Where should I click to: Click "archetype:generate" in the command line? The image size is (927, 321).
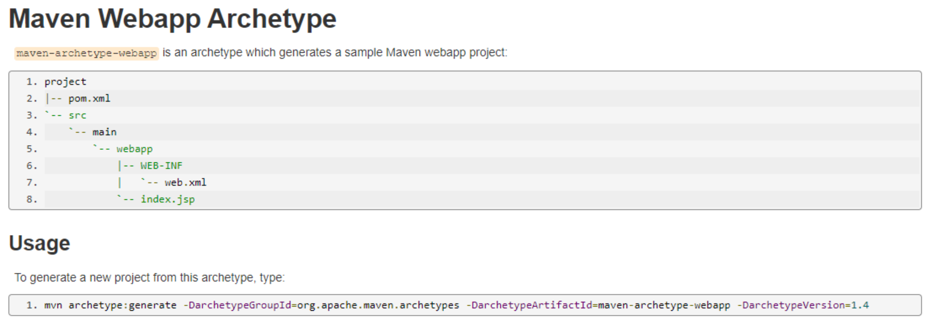[122, 305]
